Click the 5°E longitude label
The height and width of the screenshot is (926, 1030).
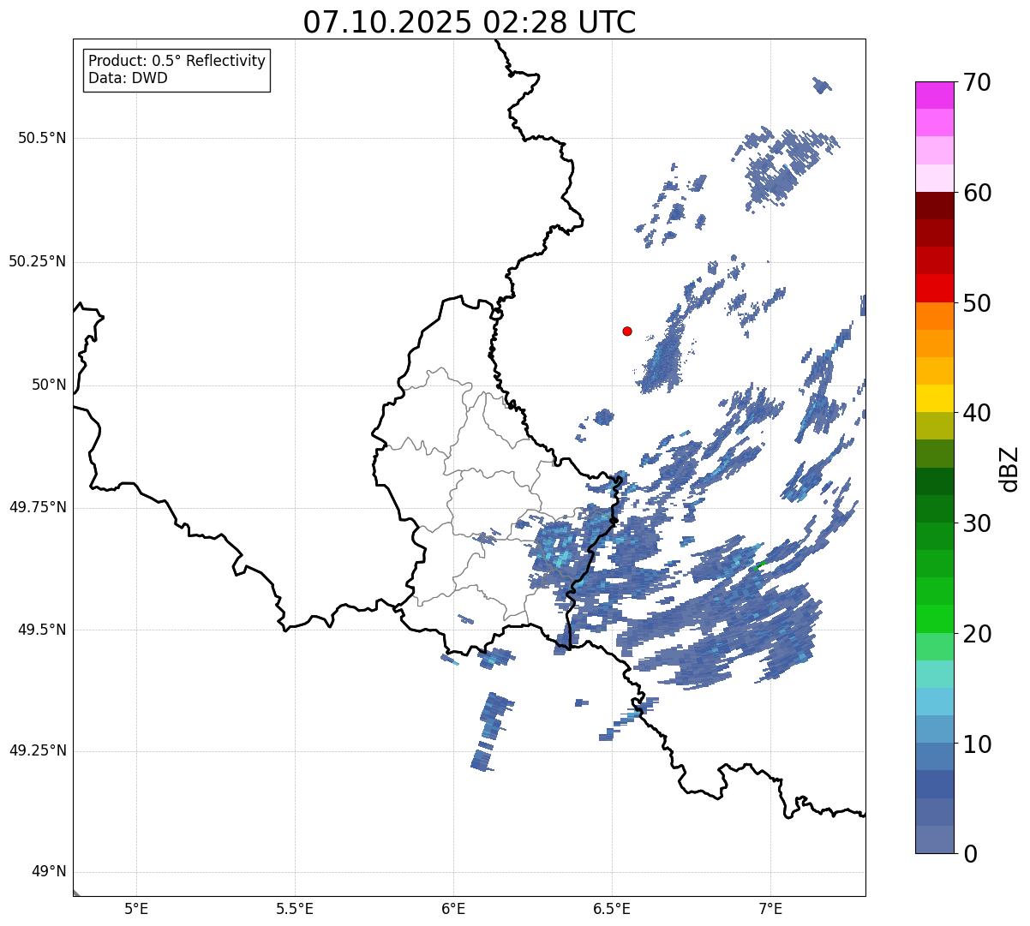(136, 909)
